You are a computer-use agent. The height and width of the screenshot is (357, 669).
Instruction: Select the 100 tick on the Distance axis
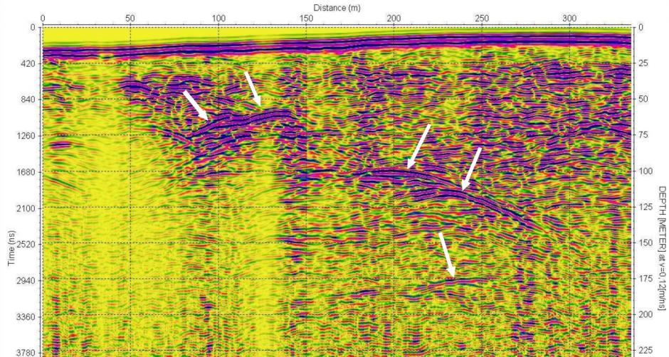pos(218,18)
